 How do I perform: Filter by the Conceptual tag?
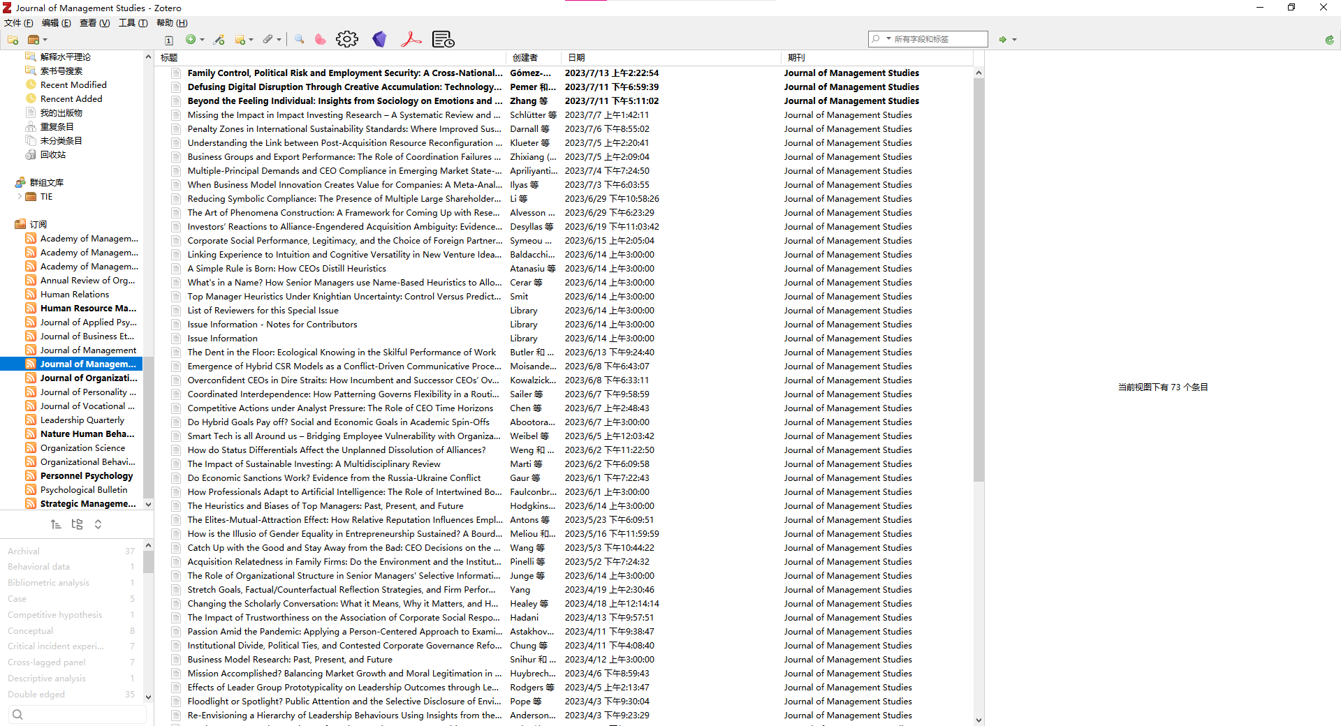tap(30, 631)
